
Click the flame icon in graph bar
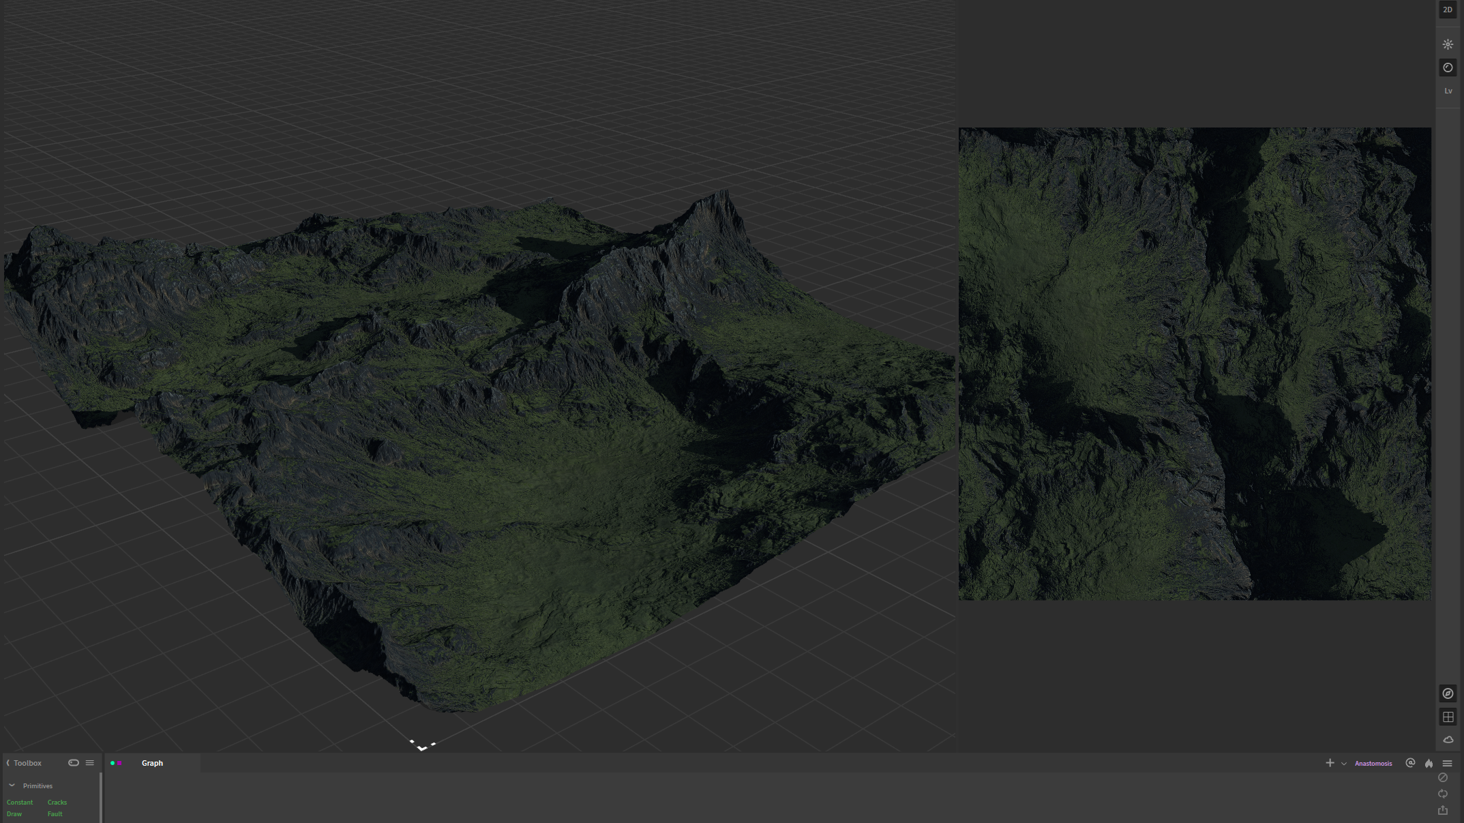coord(1429,763)
